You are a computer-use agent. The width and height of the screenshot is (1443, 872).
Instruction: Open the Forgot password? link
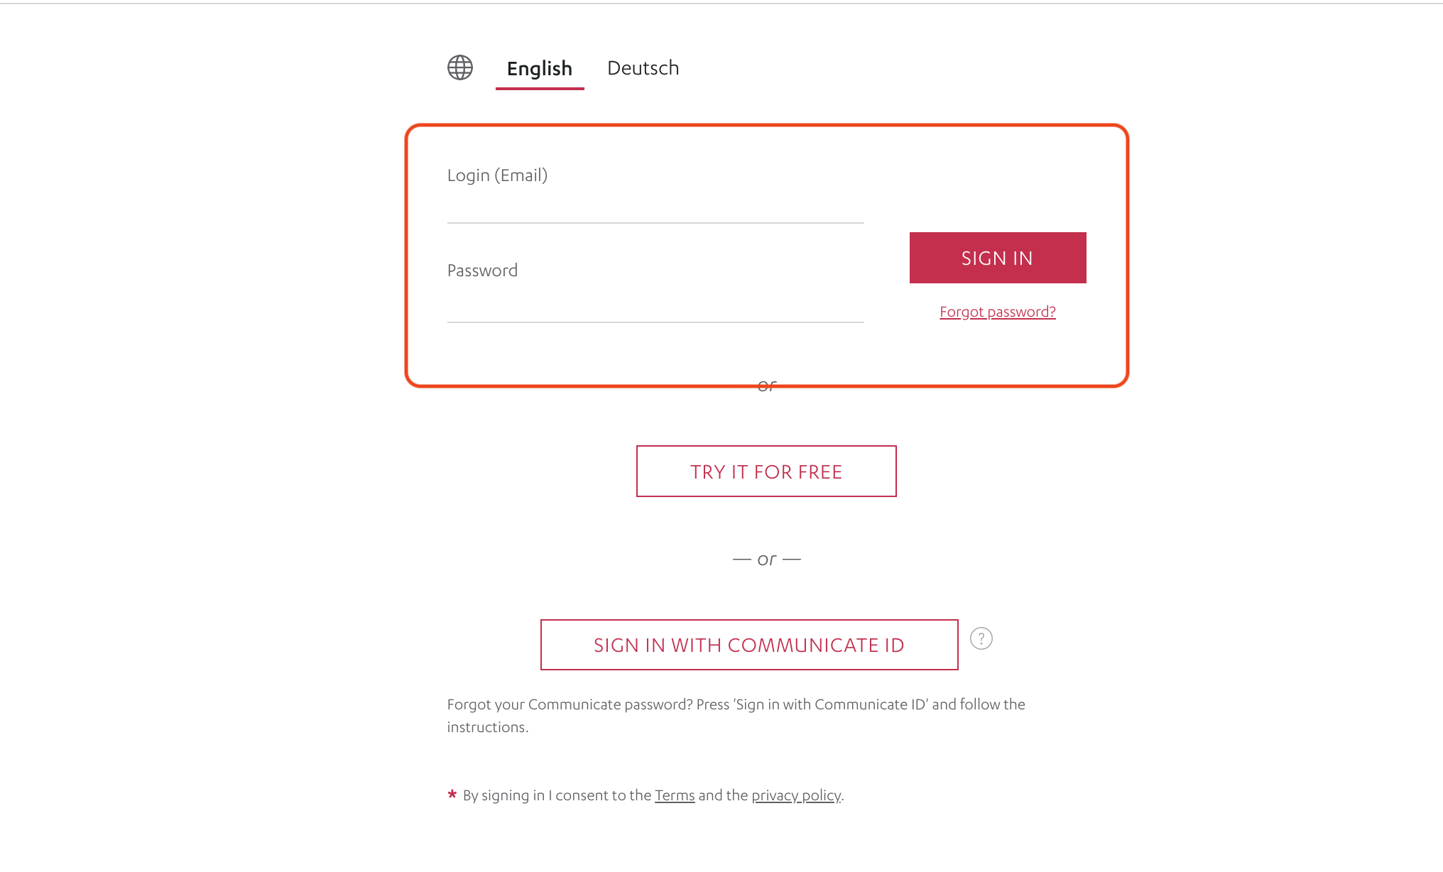(998, 312)
